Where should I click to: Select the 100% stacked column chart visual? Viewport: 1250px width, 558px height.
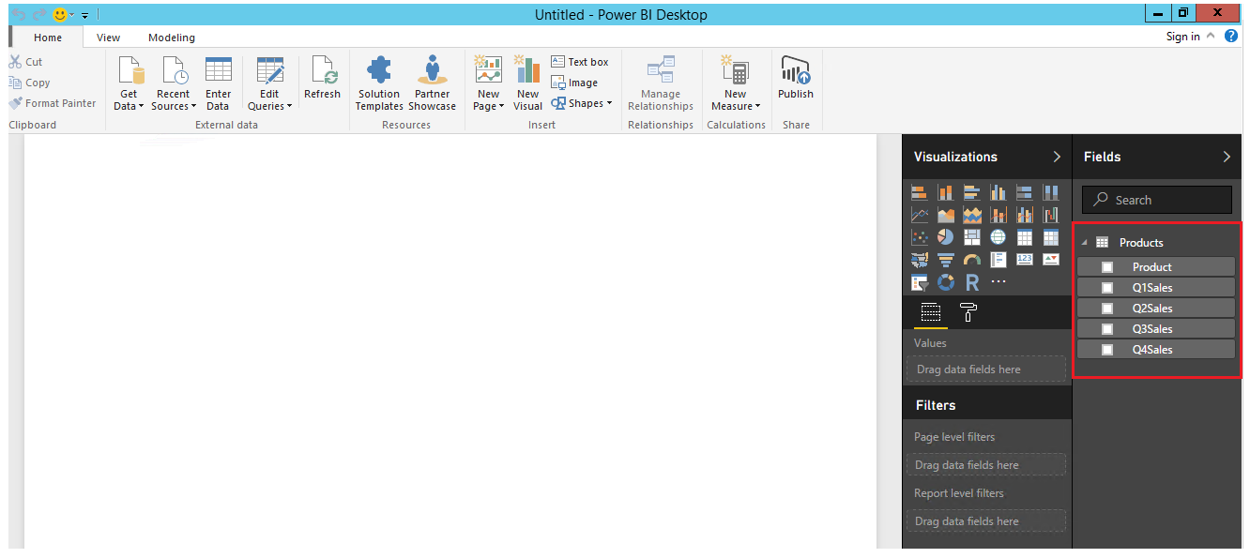[x=1051, y=192]
